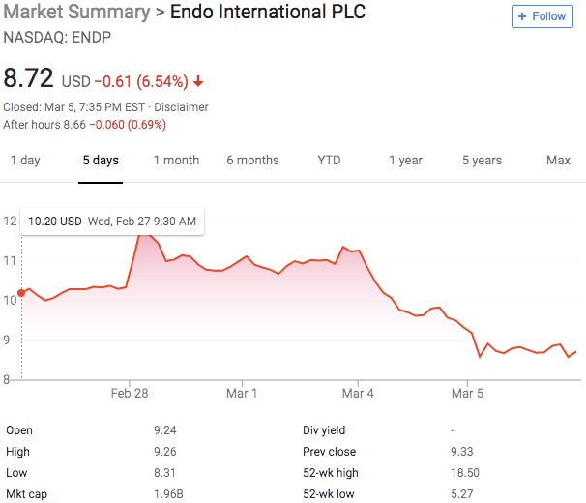Switch to the 1 month range
This screenshot has height=503, width=586.
176,161
